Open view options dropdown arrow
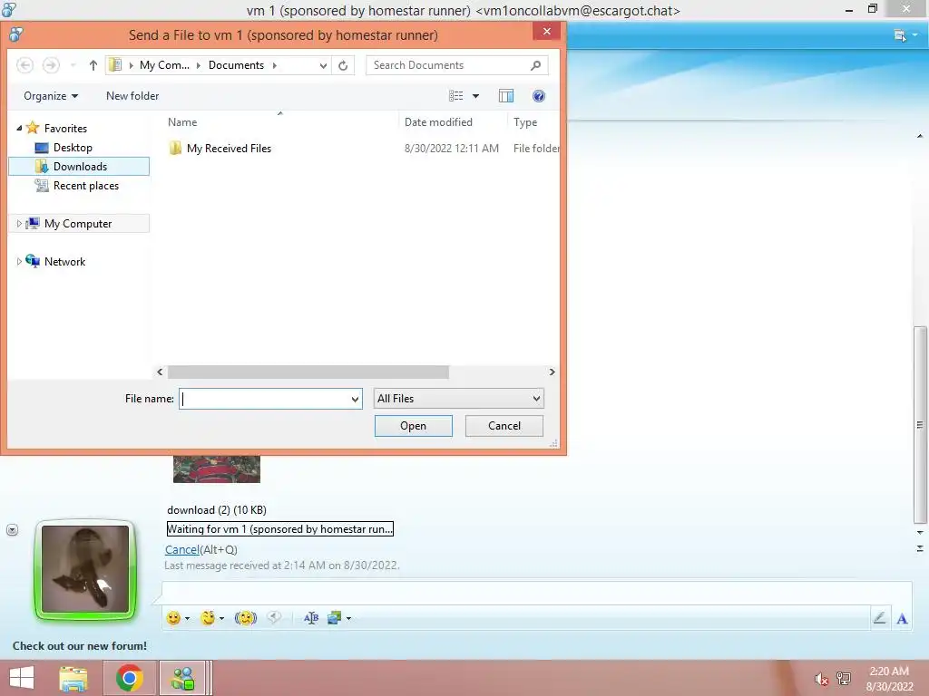Image resolution: width=929 pixels, height=696 pixels. click(x=475, y=96)
